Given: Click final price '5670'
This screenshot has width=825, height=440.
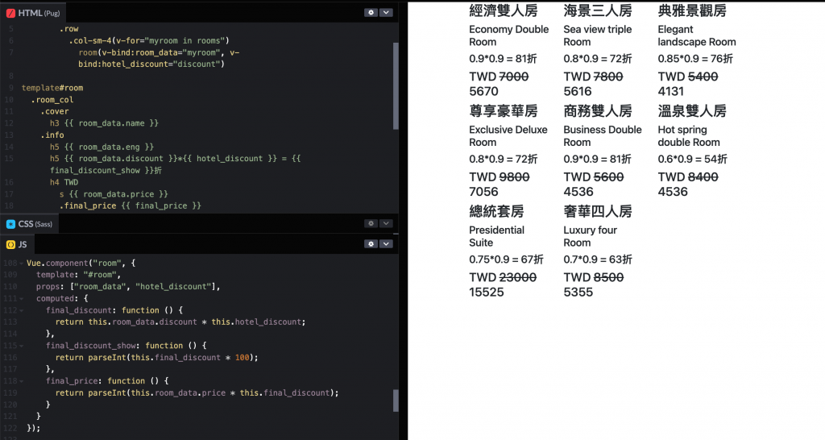Looking at the screenshot, I should (x=483, y=91).
